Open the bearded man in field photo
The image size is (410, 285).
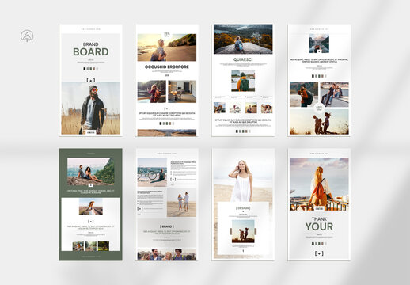pos(91,108)
